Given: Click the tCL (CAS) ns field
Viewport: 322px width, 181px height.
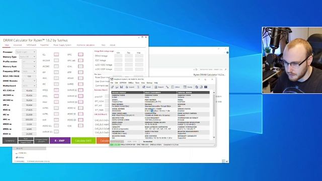Looking at the screenshot, I should coord(29,90).
